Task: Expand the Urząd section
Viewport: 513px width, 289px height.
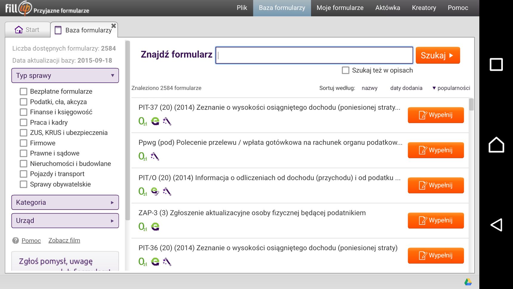Action: click(65, 221)
